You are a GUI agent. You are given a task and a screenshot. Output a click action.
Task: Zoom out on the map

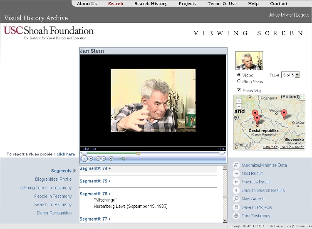[239, 106]
